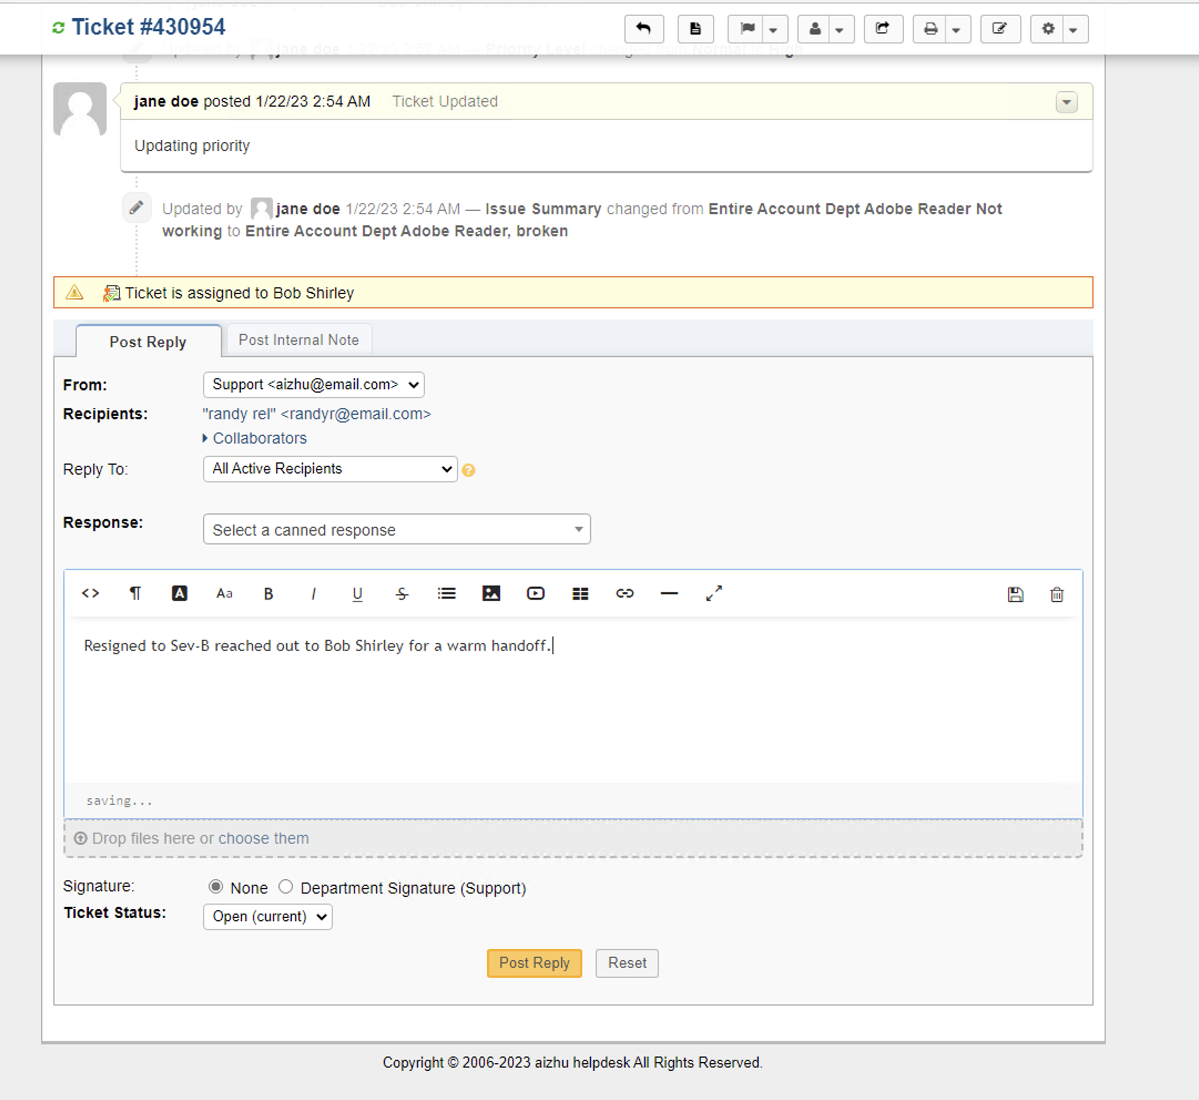Viewport: 1199px width, 1100px height.
Task: Click the share ticket icon
Action: coord(882,29)
